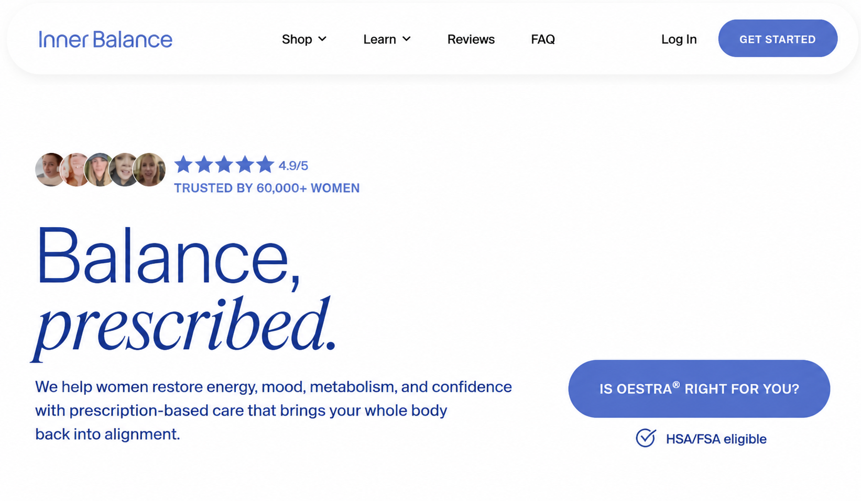Viewport: 861px width, 501px height.
Task: Click the Log In link
Action: click(679, 39)
